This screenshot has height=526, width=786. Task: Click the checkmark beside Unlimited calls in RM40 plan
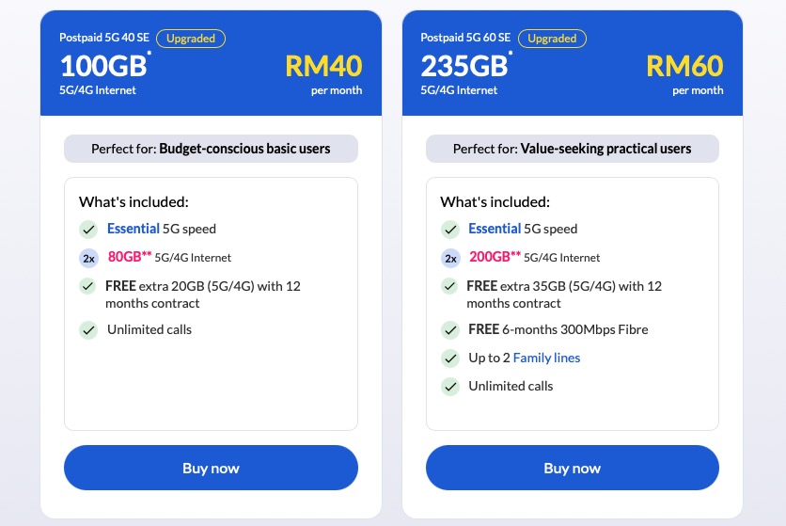pyautogui.click(x=88, y=330)
